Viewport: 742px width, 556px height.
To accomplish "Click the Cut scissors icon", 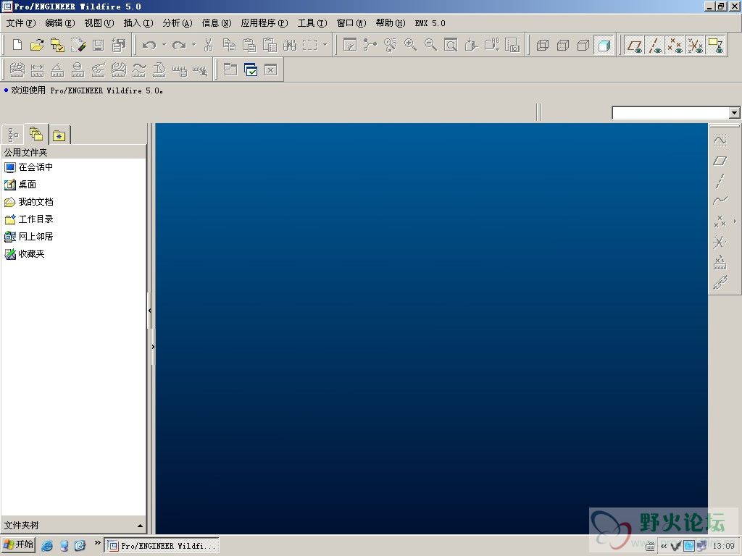I will (208, 45).
